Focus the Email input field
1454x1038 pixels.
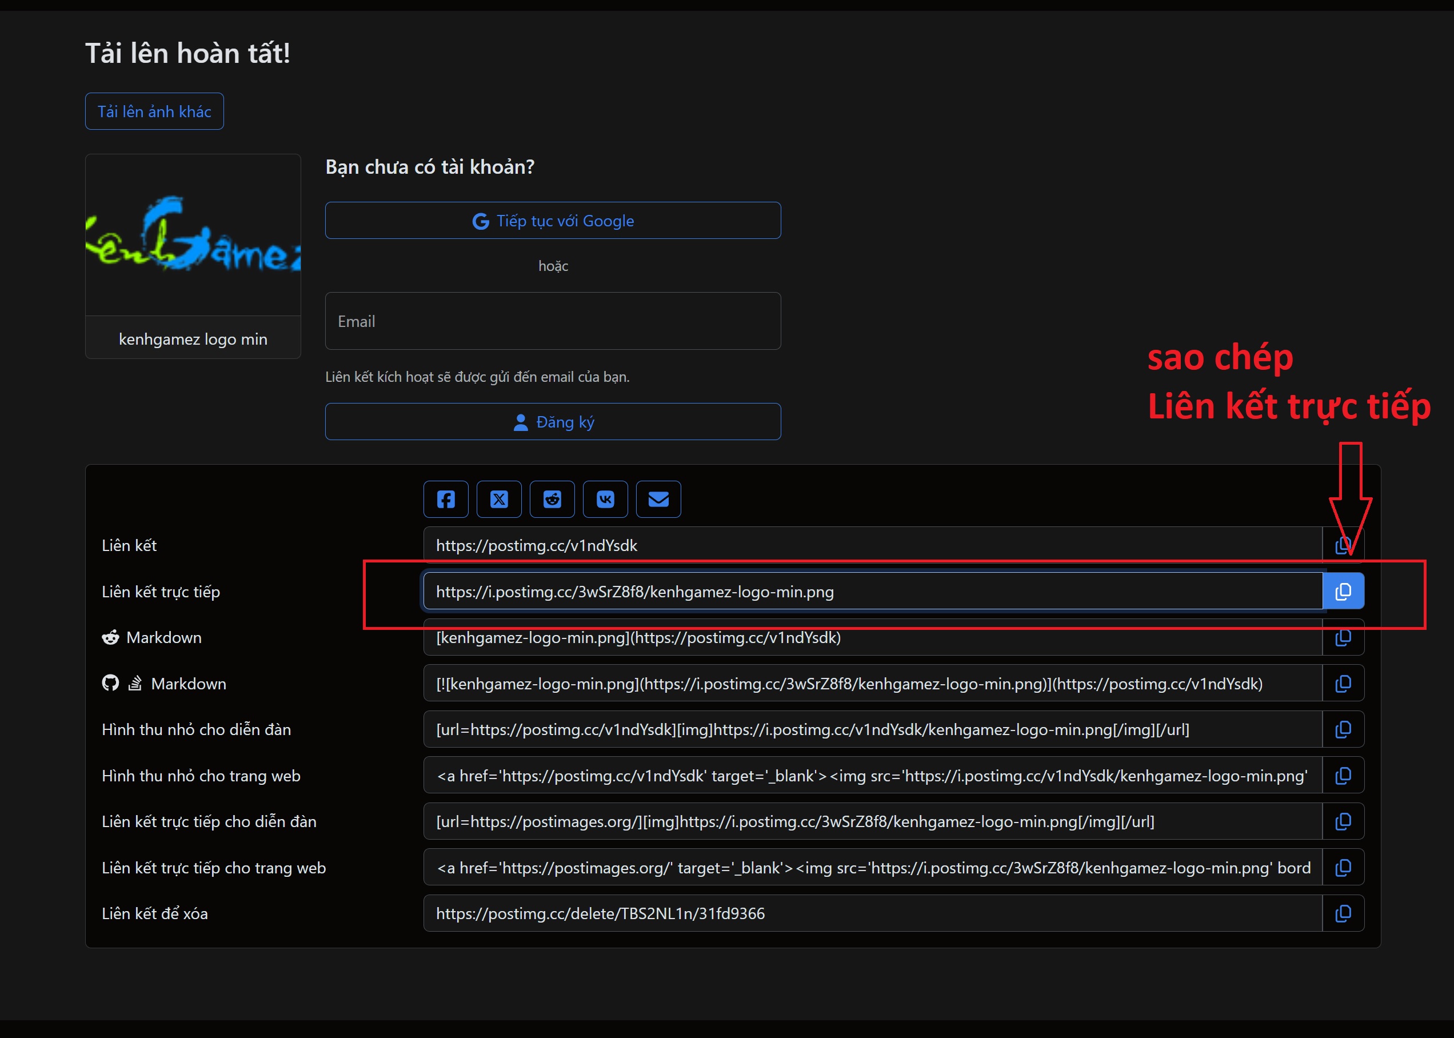(553, 321)
